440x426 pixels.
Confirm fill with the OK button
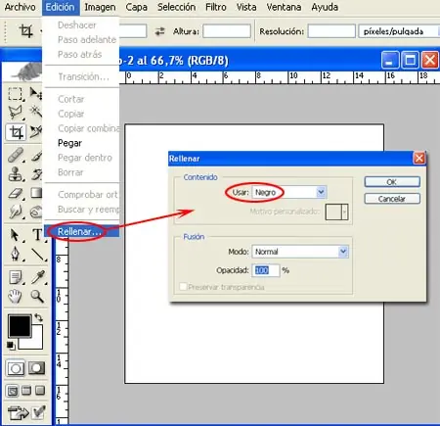click(x=392, y=182)
